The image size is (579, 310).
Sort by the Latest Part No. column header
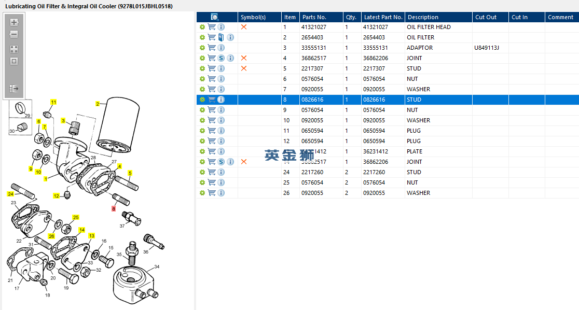click(x=383, y=17)
